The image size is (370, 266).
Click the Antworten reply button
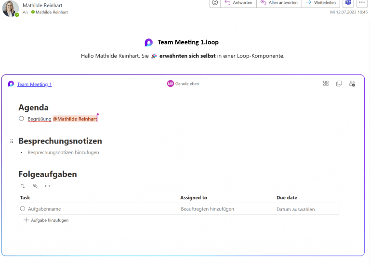point(238,3)
